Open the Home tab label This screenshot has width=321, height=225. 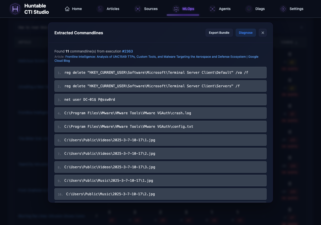(77, 9)
